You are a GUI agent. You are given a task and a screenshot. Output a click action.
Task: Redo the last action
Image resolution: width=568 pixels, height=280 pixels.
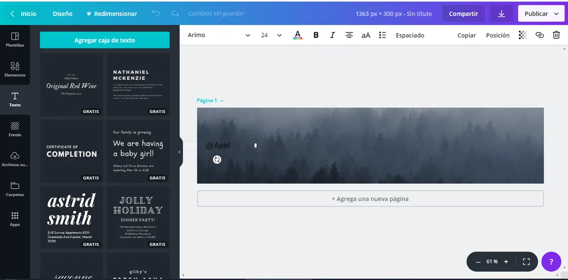tap(175, 13)
